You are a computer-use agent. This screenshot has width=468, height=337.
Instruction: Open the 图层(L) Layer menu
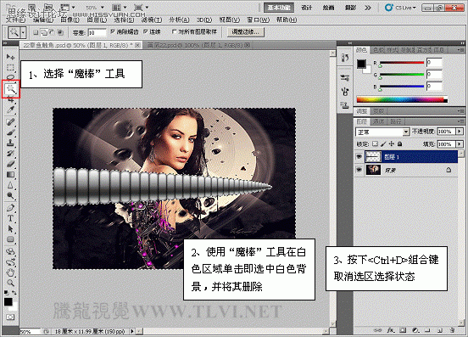pyautogui.click(x=97, y=20)
